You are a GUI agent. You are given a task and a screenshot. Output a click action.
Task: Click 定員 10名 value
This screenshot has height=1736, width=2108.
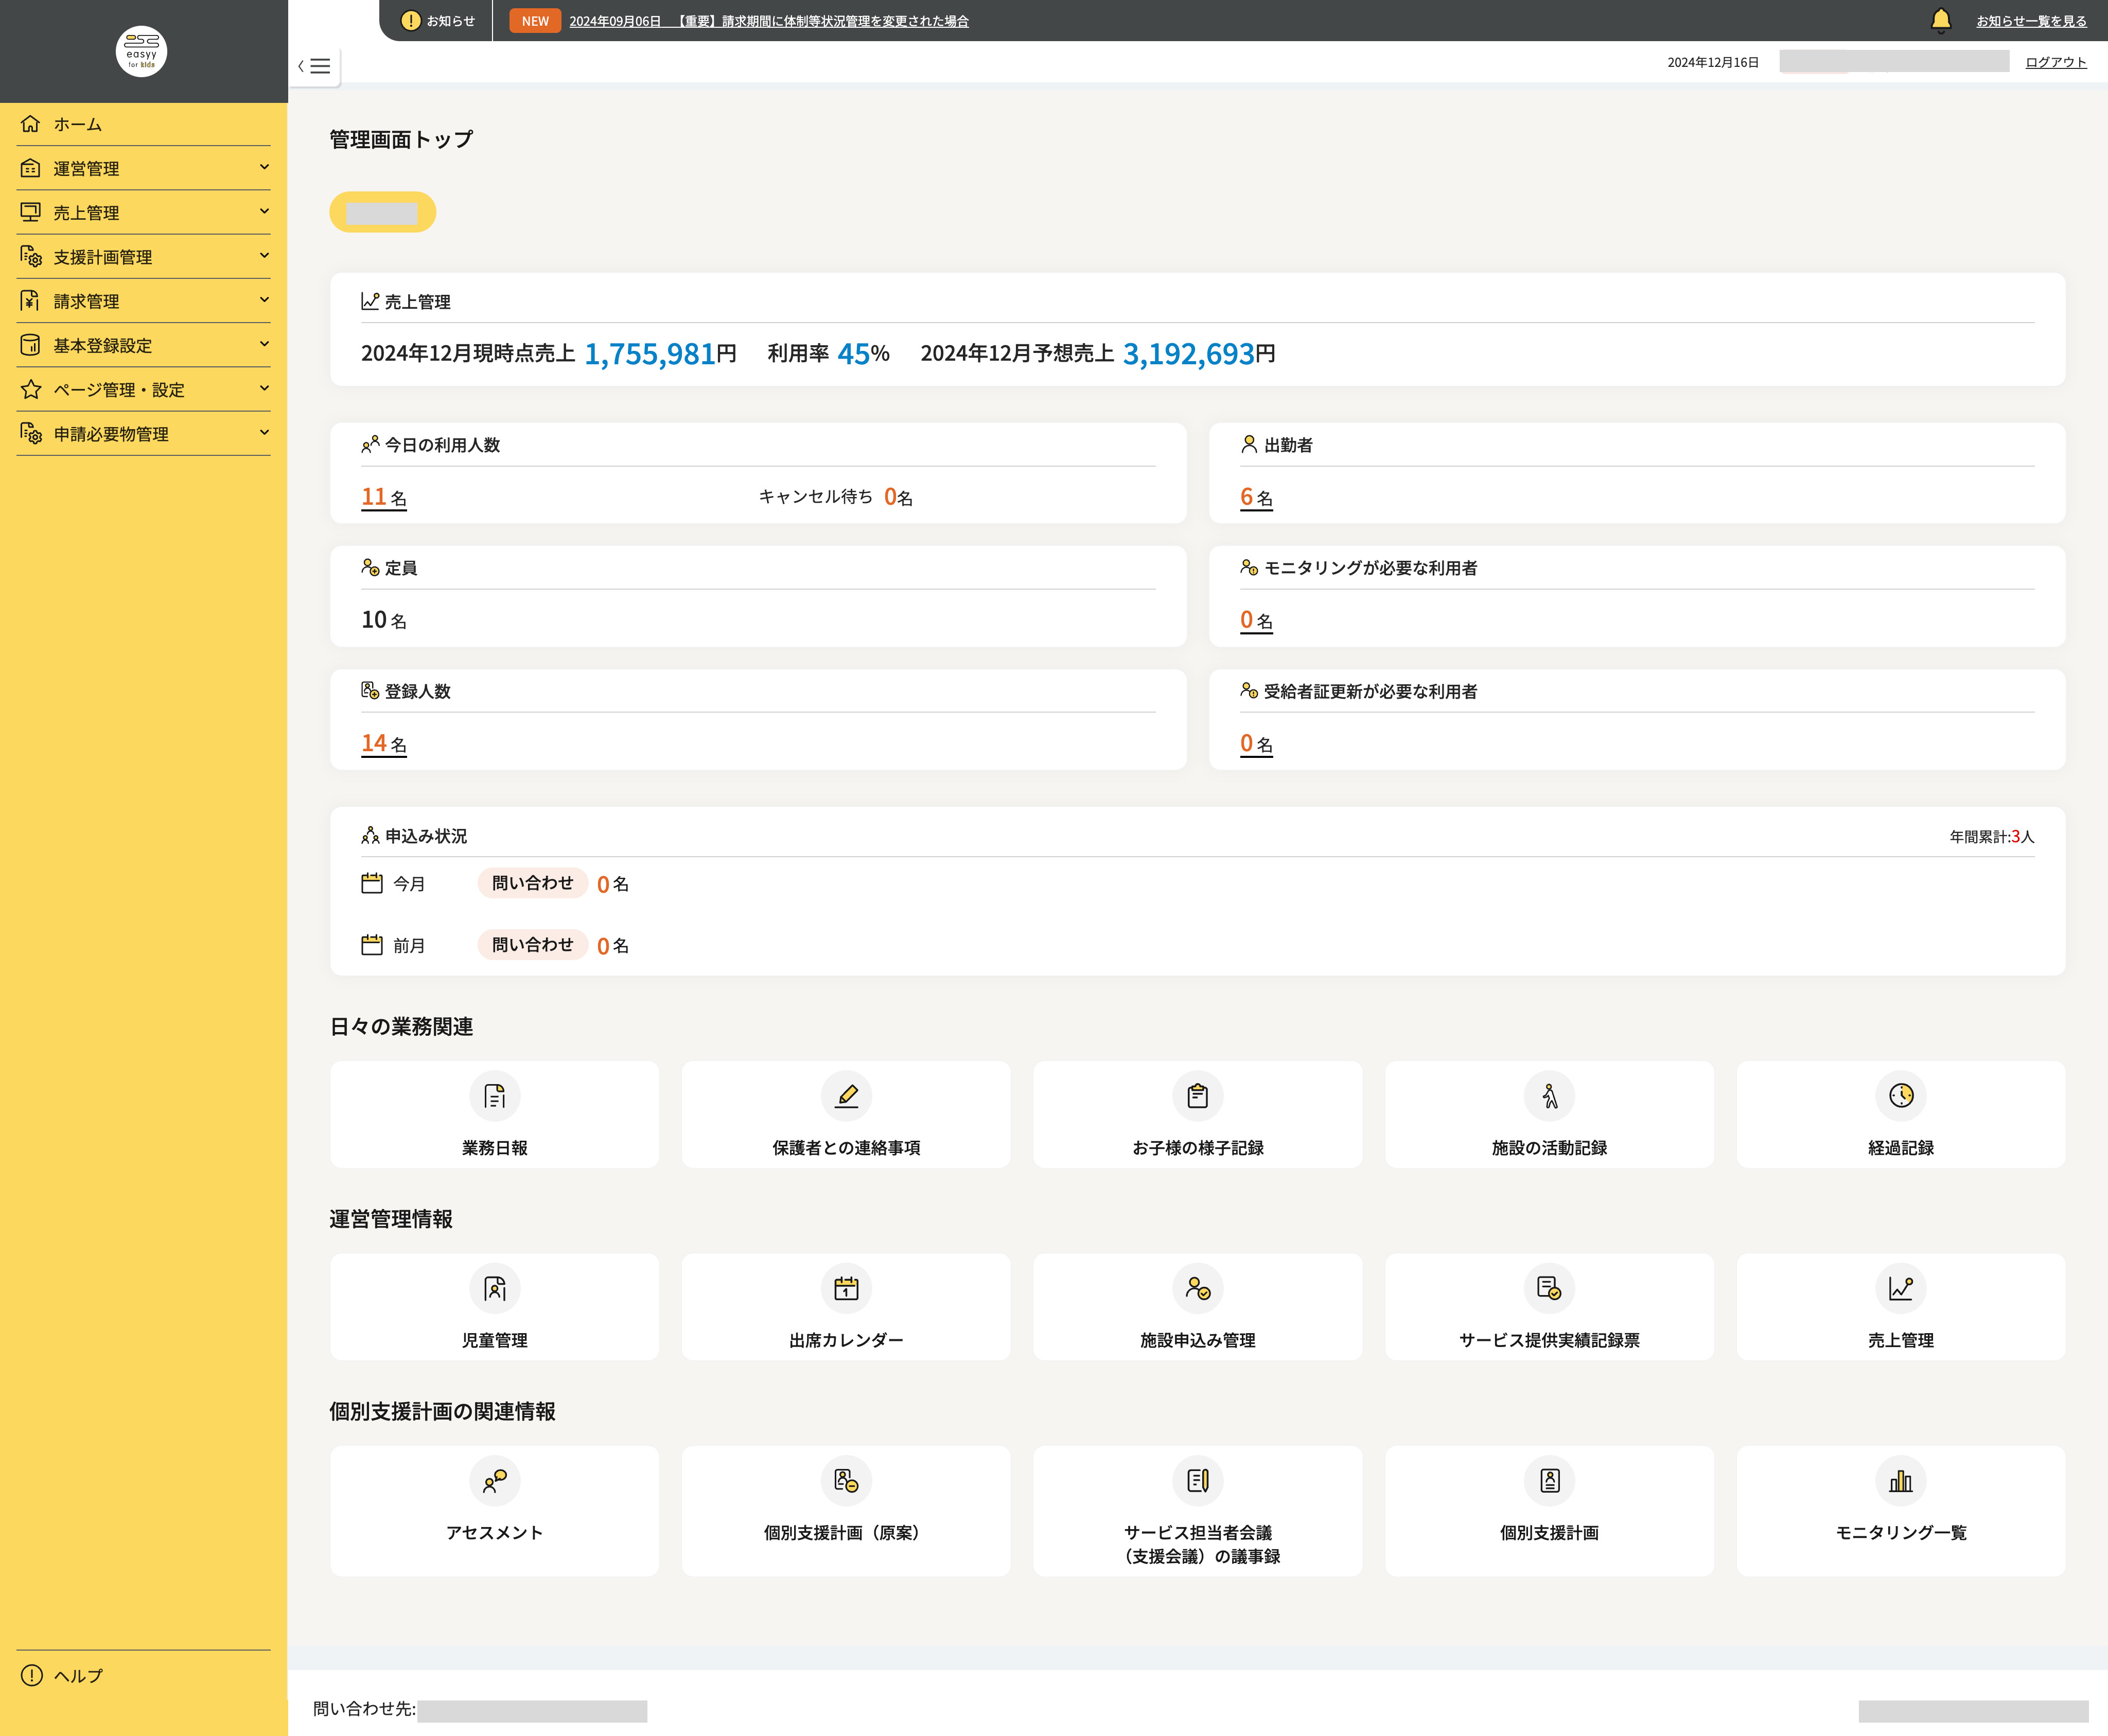[384, 620]
